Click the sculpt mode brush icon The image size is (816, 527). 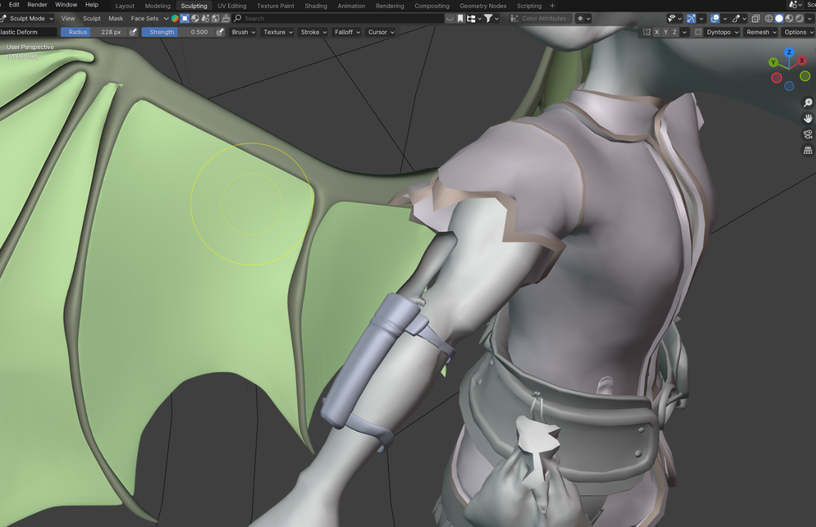(x=3, y=18)
